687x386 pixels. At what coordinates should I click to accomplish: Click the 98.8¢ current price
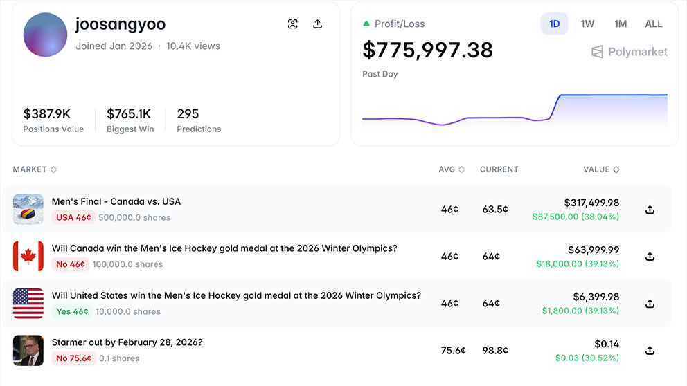[x=495, y=351]
